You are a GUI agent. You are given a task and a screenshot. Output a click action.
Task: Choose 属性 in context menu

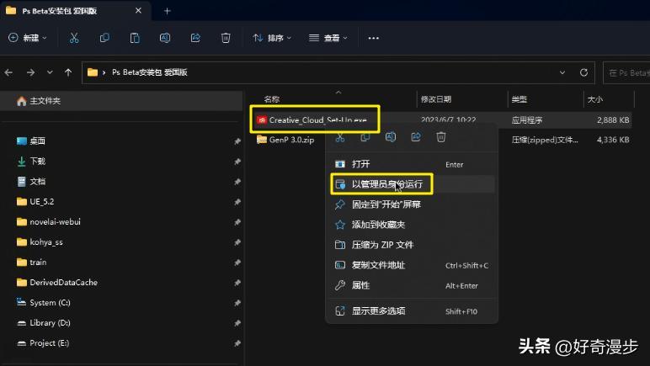pyautogui.click(x=413, y=286)
